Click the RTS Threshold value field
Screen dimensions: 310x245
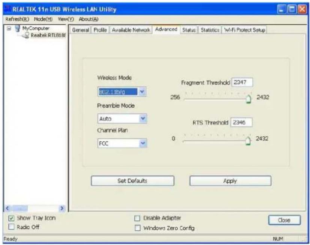pos(241,122)
